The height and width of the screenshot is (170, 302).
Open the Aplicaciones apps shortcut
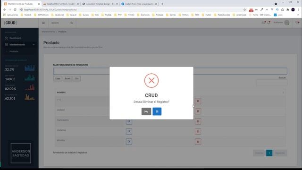click(x=10, y=15)
